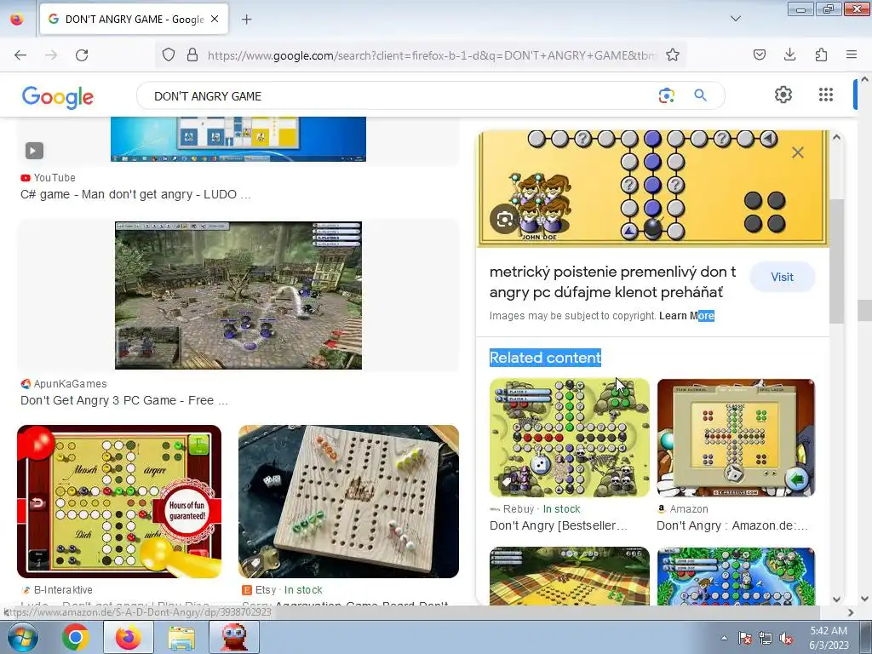Open the Google apps grid

pyautogui.click(x=826, y=95)
